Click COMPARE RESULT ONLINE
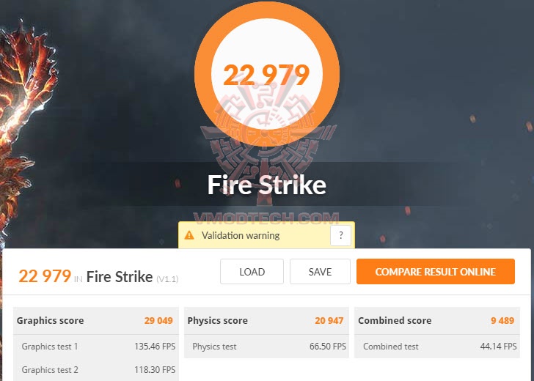Image resolution: width=534 pixels, height=381 pixels. click(436, 271)
